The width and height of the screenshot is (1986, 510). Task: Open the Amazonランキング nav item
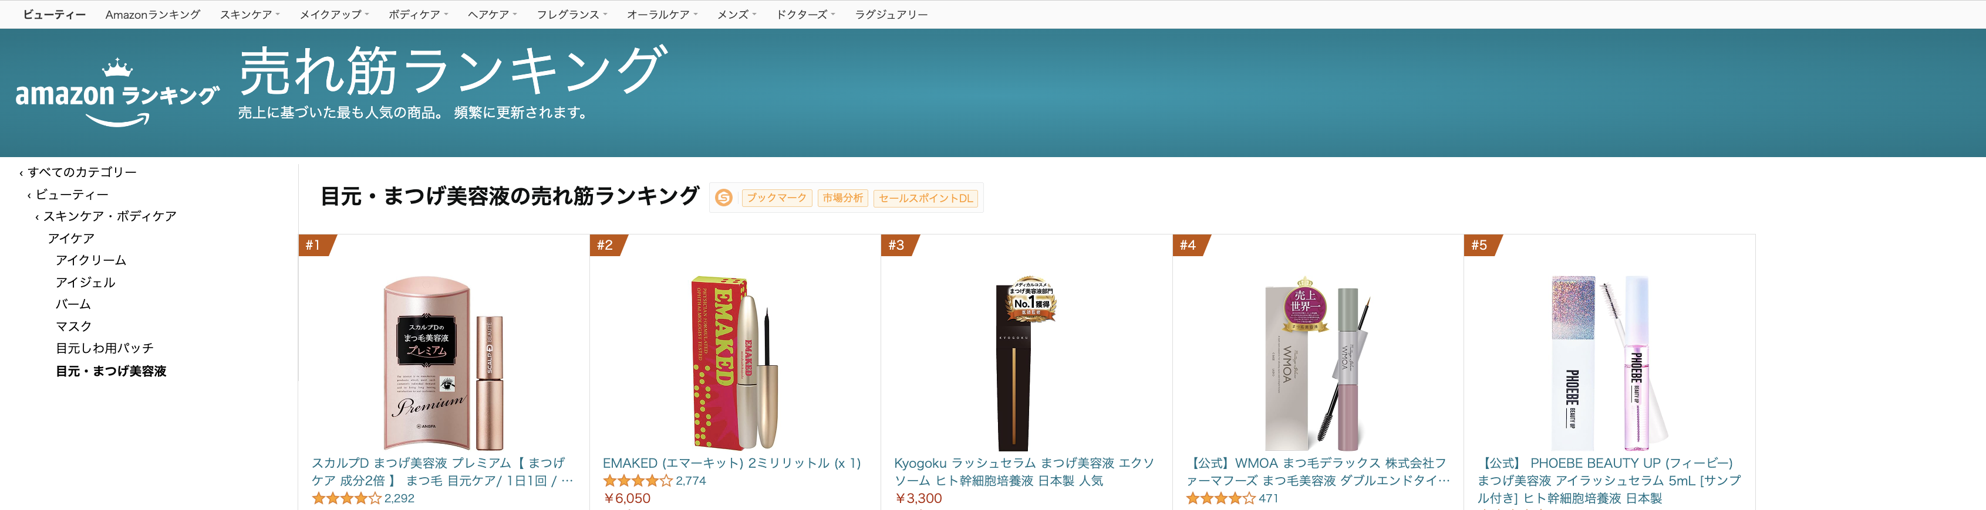[153, 15]
